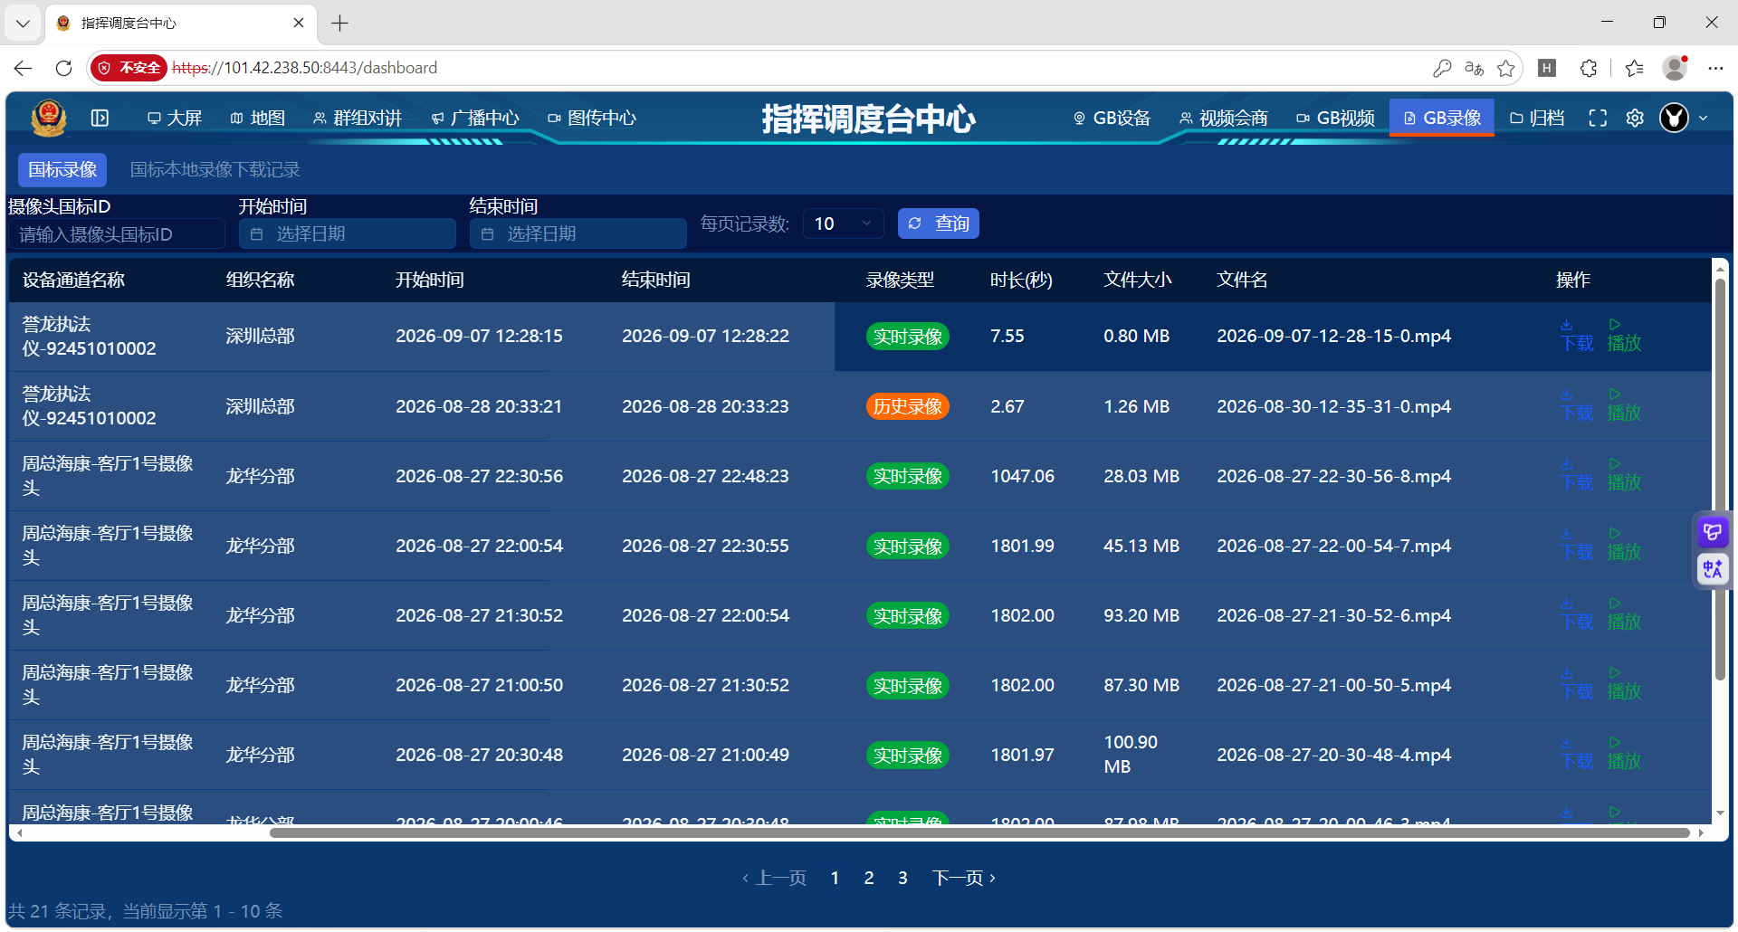Play recording 2026-08-27-21-00-50-5.mp4
This screenshot has width=1738, height=932.
[1624, 684]
